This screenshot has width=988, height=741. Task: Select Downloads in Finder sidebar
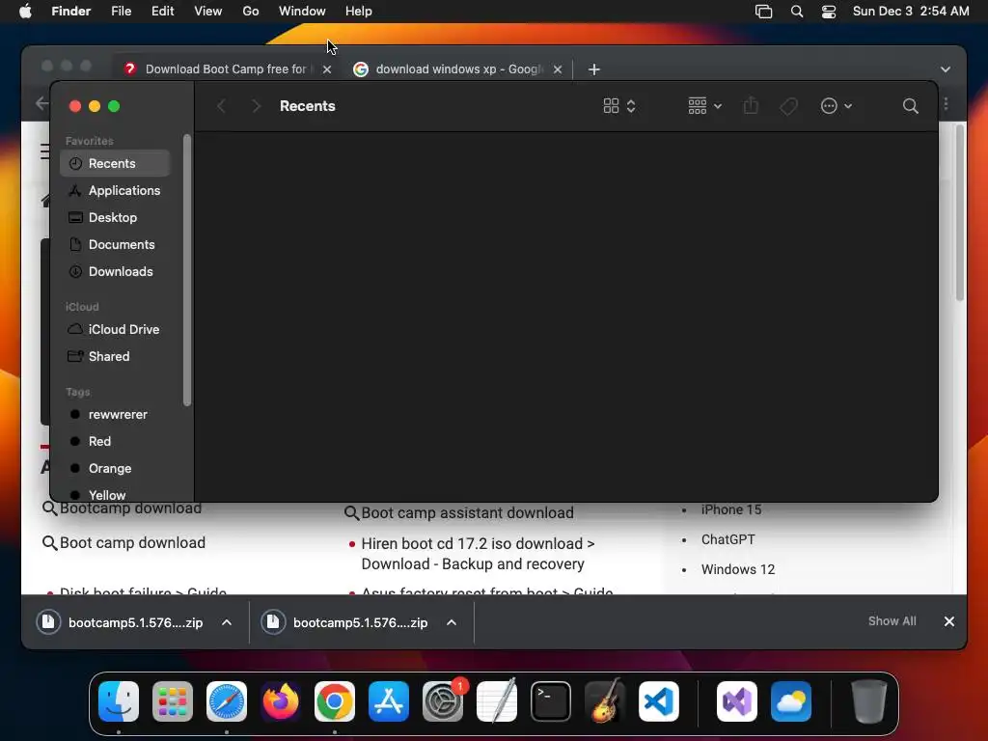[x=116, y=271]
